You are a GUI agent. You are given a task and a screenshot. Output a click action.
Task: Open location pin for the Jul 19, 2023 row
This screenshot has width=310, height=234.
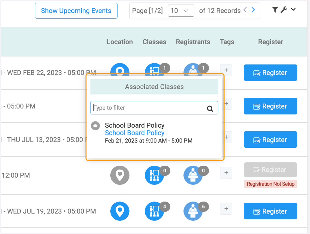click(x=120, y=211)
